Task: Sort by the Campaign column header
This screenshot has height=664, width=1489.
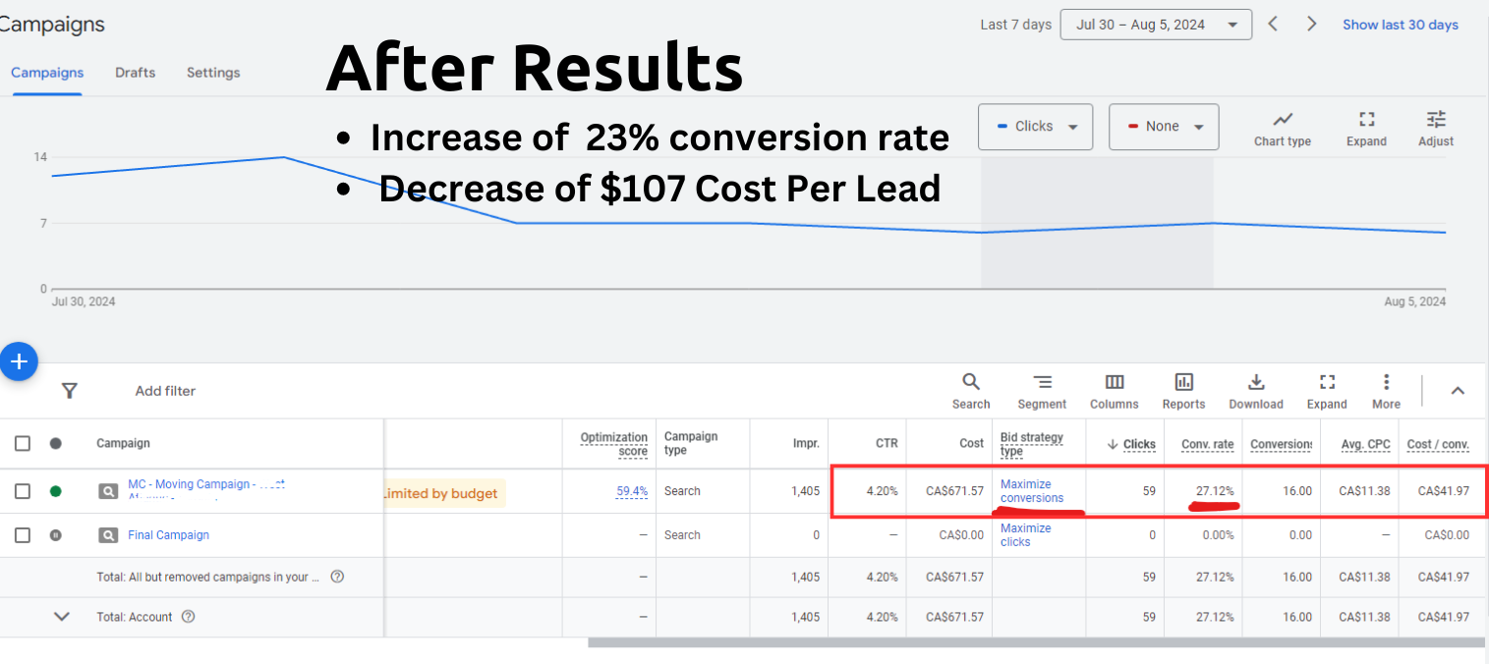Action: pos(123,444)
